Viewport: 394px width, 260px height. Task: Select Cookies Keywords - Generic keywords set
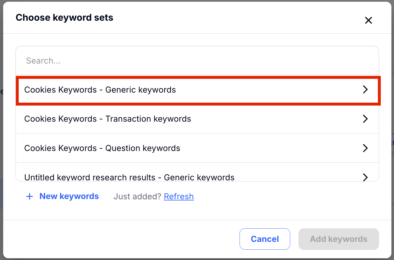coord(100,90)
